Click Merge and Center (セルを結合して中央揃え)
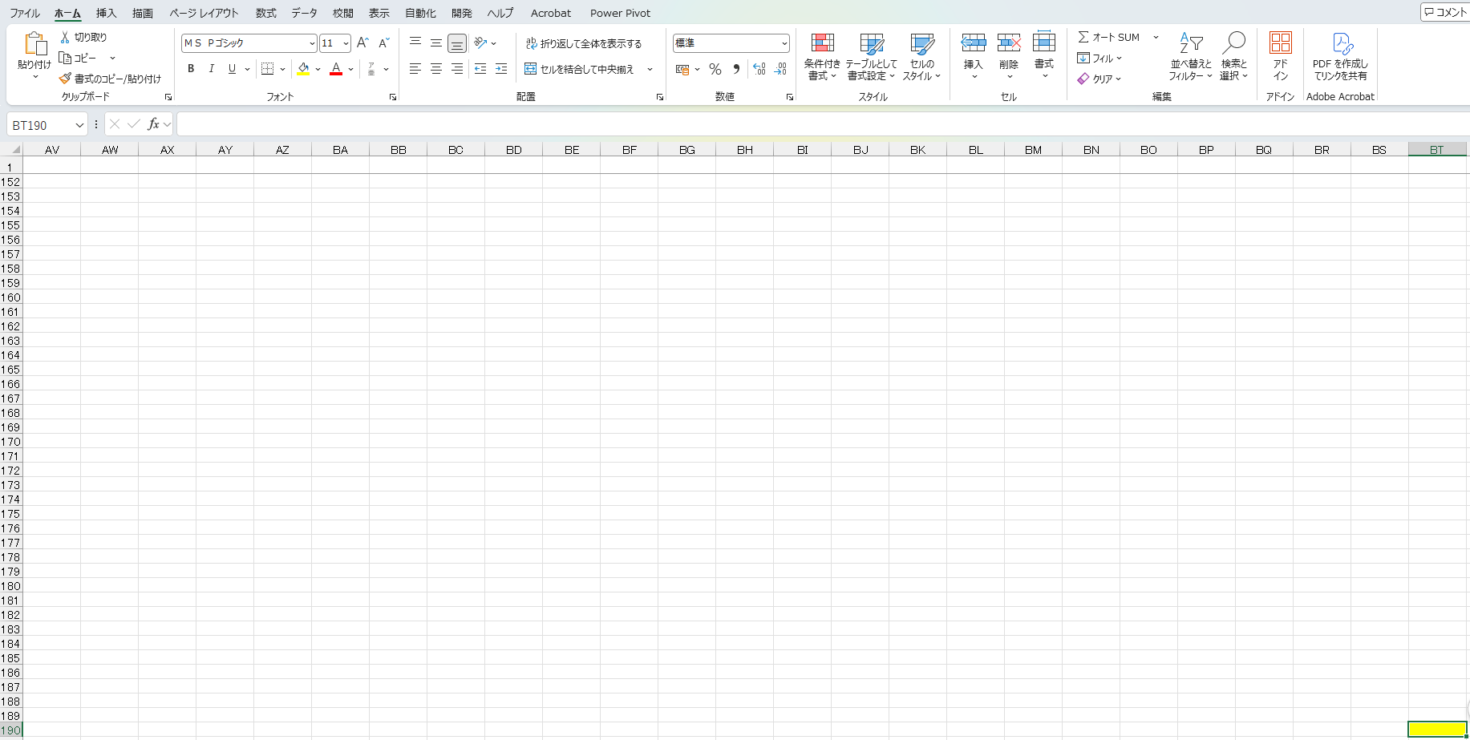The image size is (1470, 740). pyautogui.click(x=579, y=69)
